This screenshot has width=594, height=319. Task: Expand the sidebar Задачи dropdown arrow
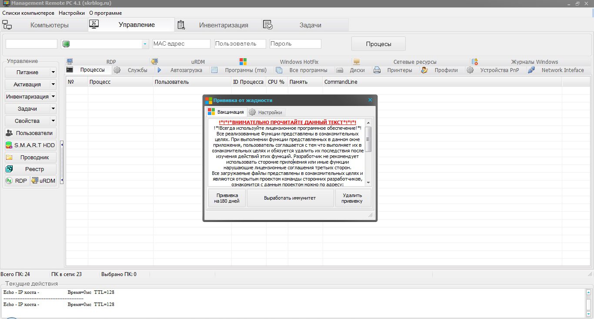[53, 109]
